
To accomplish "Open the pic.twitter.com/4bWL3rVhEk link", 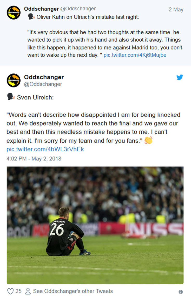I will pyautogui.click(x=45, y=150).
